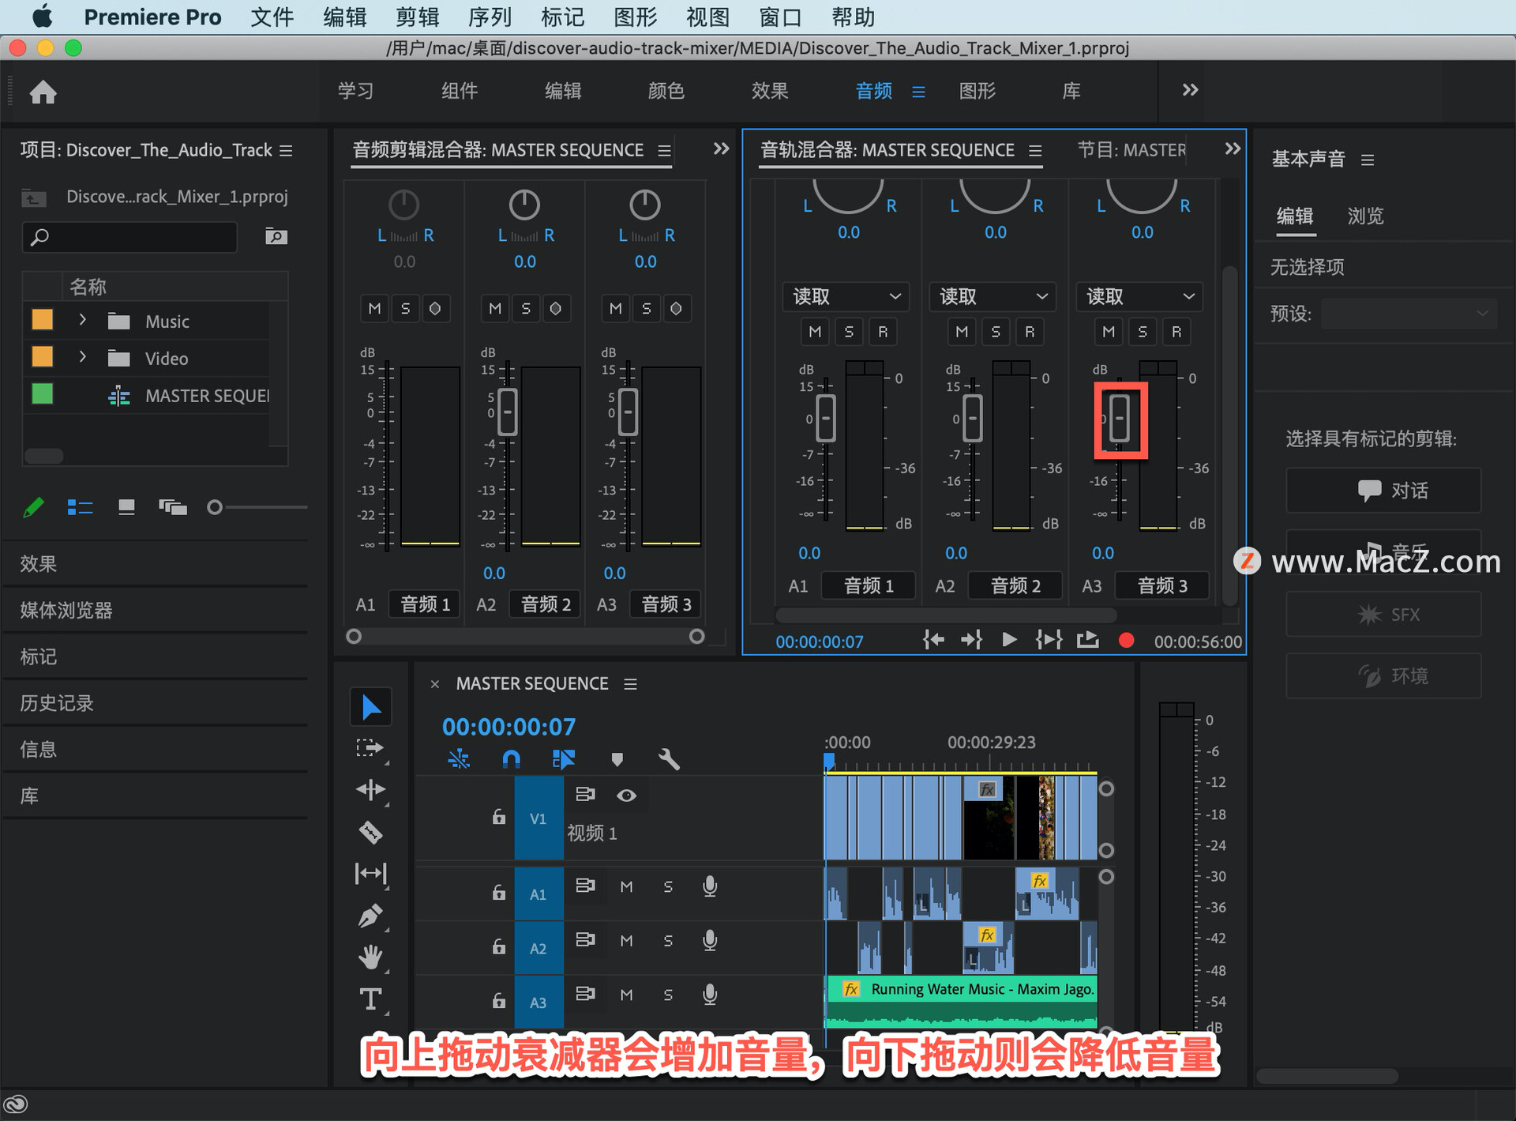1516x1121 pixels.
Task: Click the Home icon
Action: click(x=43, y=92)
